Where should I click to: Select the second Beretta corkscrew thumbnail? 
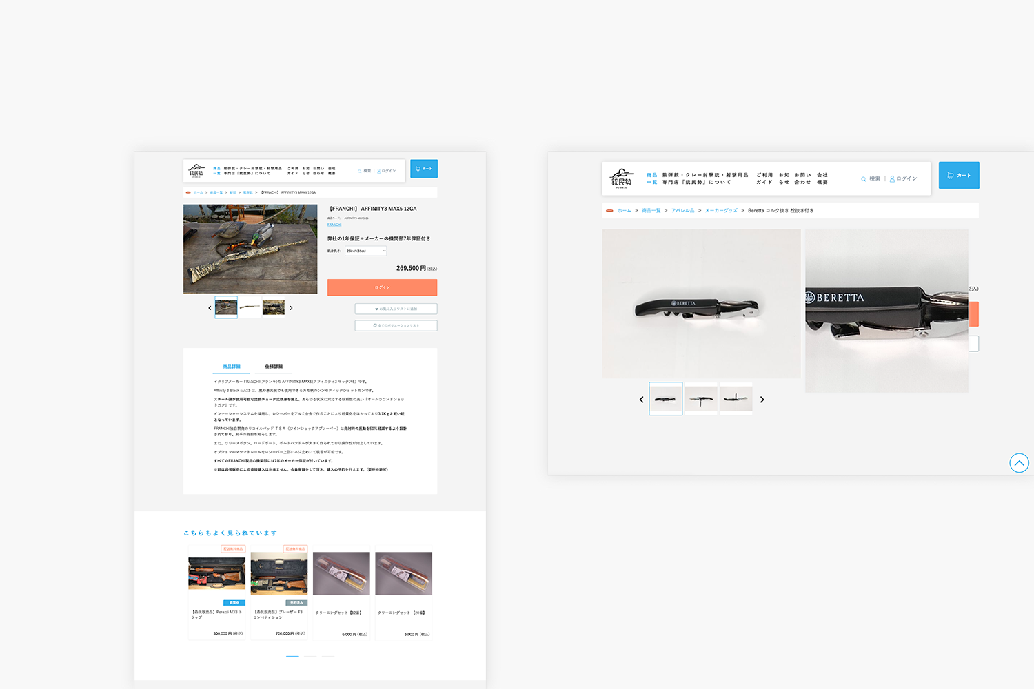(700, 398)
